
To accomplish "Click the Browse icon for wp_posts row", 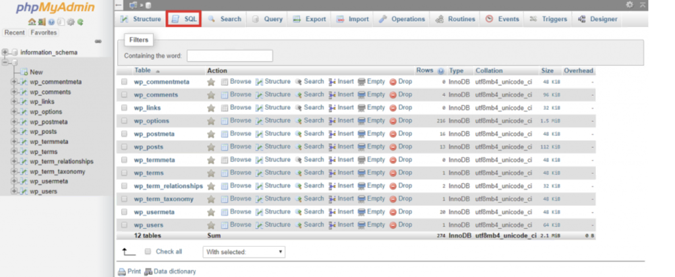I will 225,147.
